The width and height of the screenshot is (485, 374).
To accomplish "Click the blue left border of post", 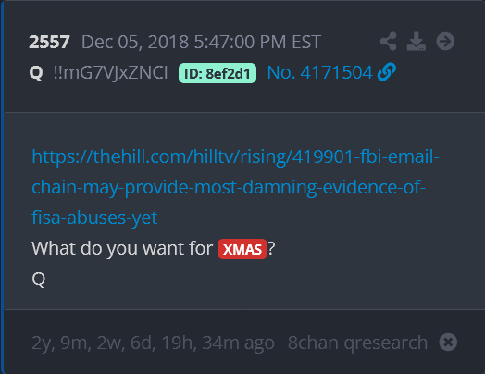I will (2, 187).
